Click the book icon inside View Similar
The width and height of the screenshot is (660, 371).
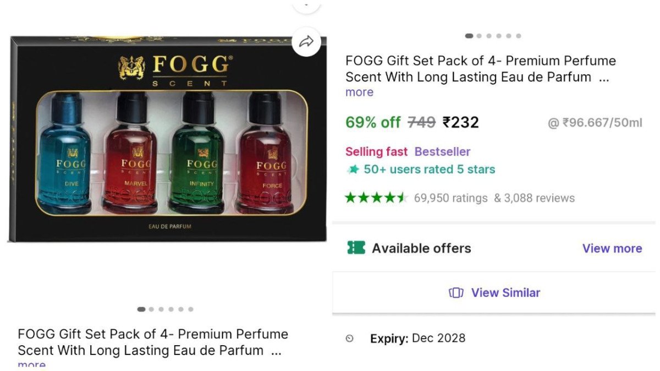[455, 292]
